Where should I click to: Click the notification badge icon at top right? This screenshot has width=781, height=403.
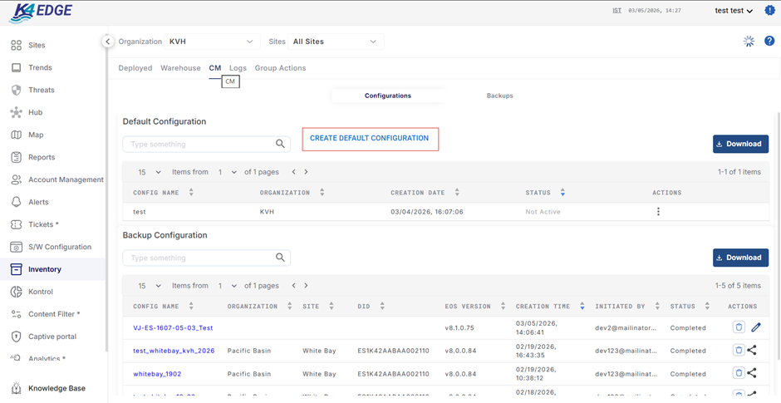point(769,11)
